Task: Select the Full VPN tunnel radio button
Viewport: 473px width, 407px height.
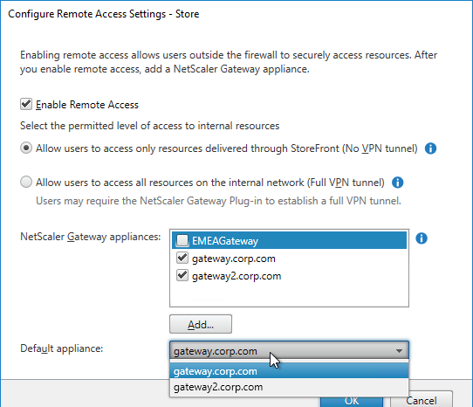Action: (x=26, y=183)
